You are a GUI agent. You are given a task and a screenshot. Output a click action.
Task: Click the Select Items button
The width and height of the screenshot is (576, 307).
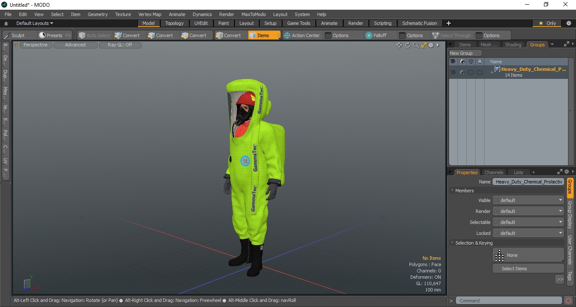pos(528,269)
